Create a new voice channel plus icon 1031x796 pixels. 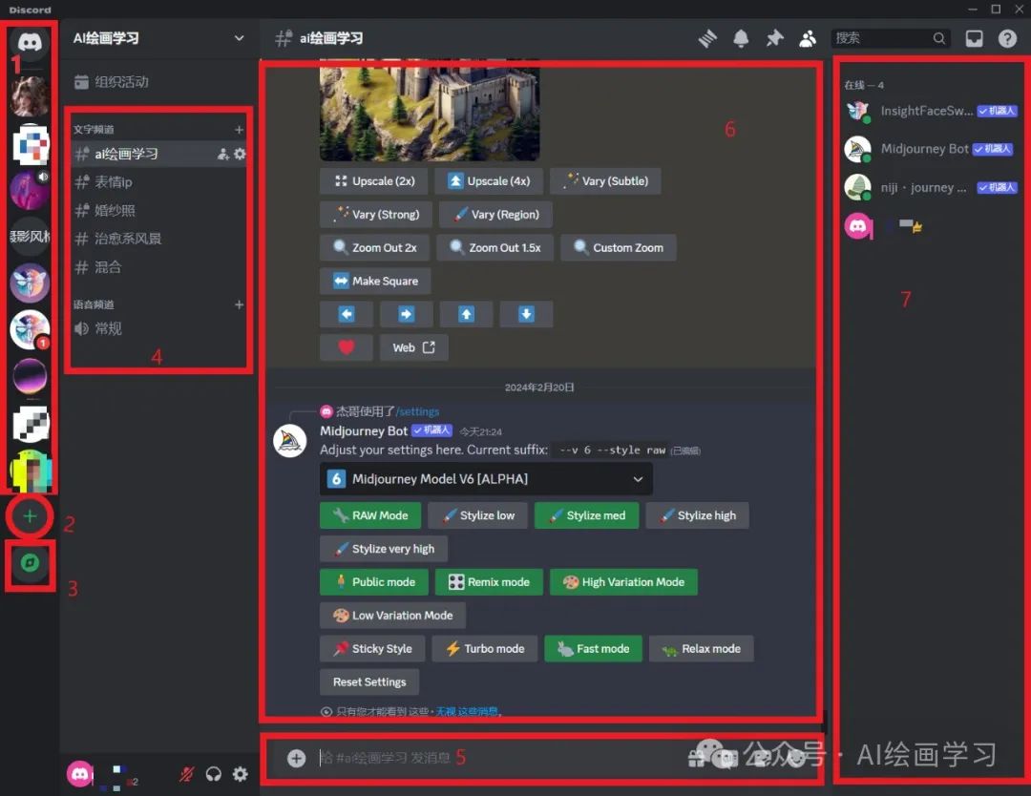pos(240,304)
